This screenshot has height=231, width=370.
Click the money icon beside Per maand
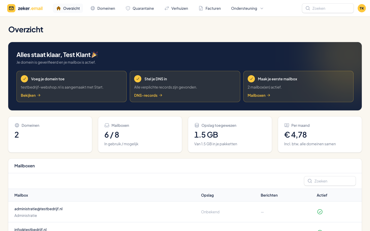click(x=287, y=125)
